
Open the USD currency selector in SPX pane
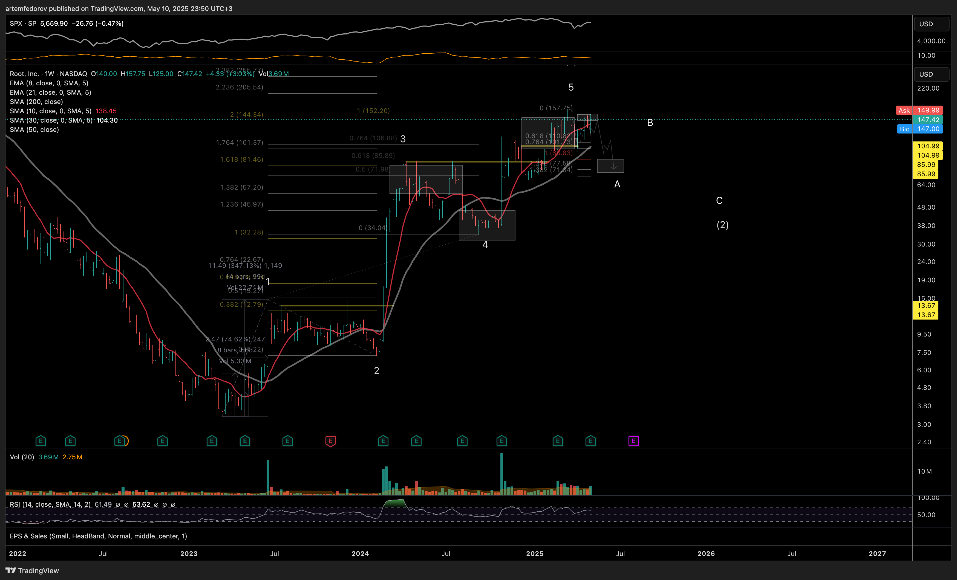pyautogui.click(x=931, y=24)
